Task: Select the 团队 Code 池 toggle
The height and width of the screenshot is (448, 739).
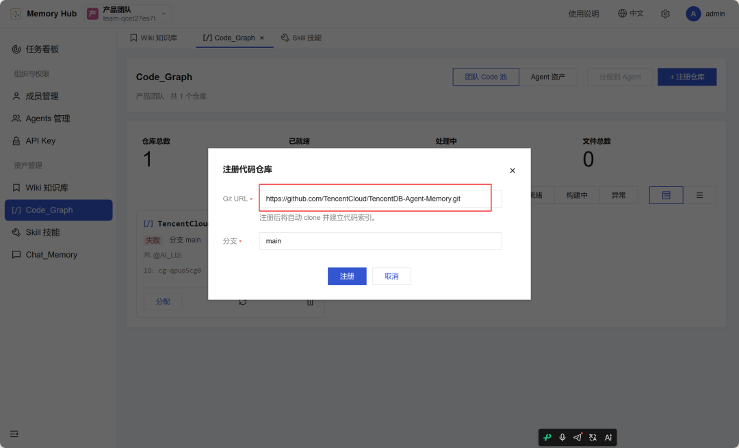Action: [x=486, y=77]
